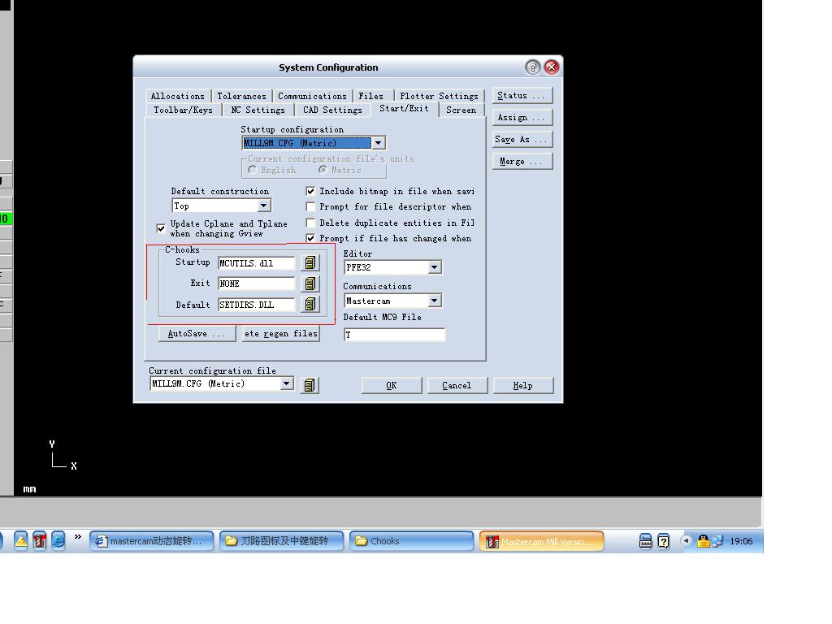Switch to the 刀路图标及中键旋转 taskbar folder
This screenshot has height=624, width=832.
point(281,541)
